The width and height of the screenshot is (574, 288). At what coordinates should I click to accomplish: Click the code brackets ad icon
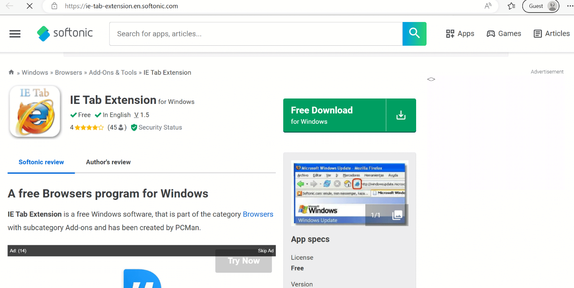tap(431, 79)
